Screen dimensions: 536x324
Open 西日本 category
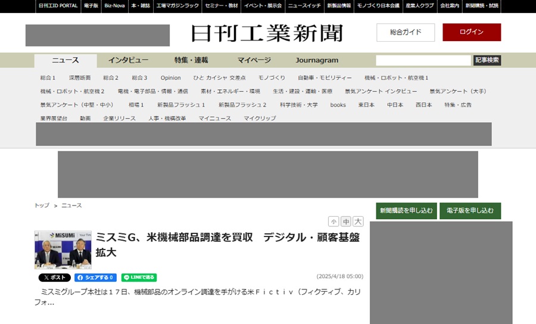(424, 105)
